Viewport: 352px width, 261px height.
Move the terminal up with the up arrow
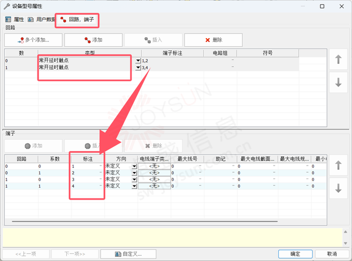[x=338, y=166]
